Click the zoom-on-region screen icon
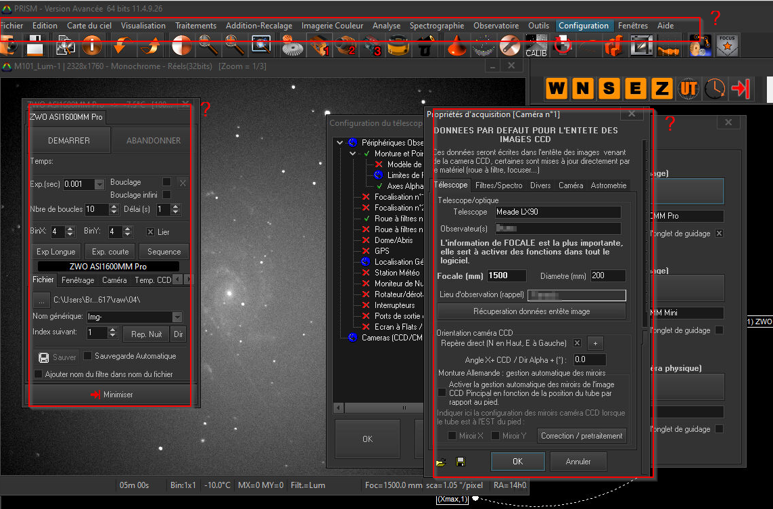773x509 pixels. (261, 45)
